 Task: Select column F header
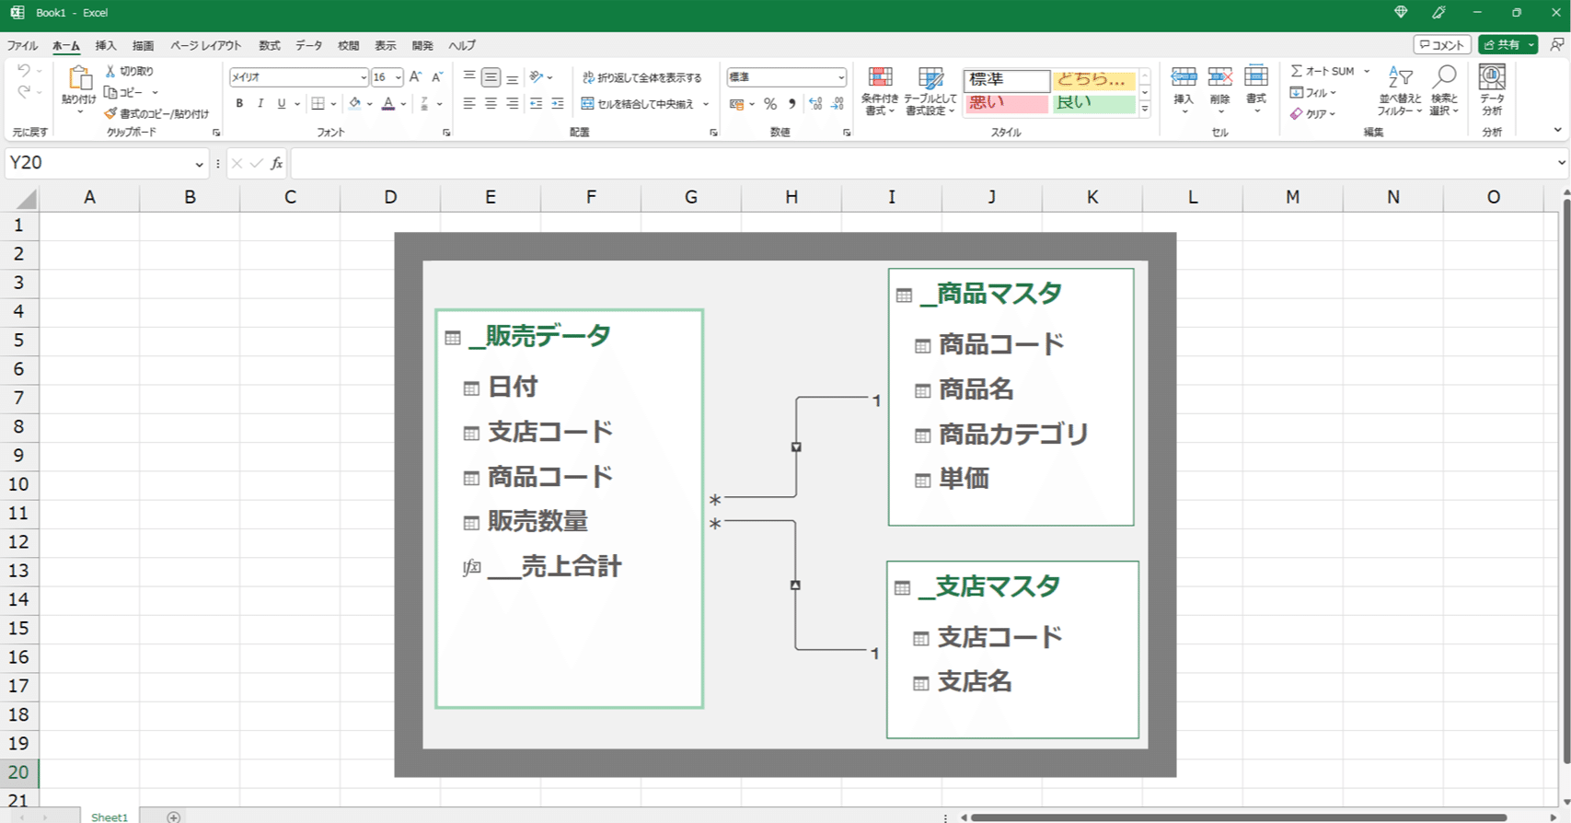(591, 197)
